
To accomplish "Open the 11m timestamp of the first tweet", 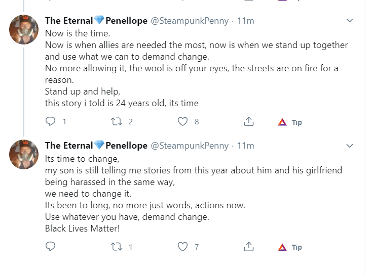I will tap(245, 21).
